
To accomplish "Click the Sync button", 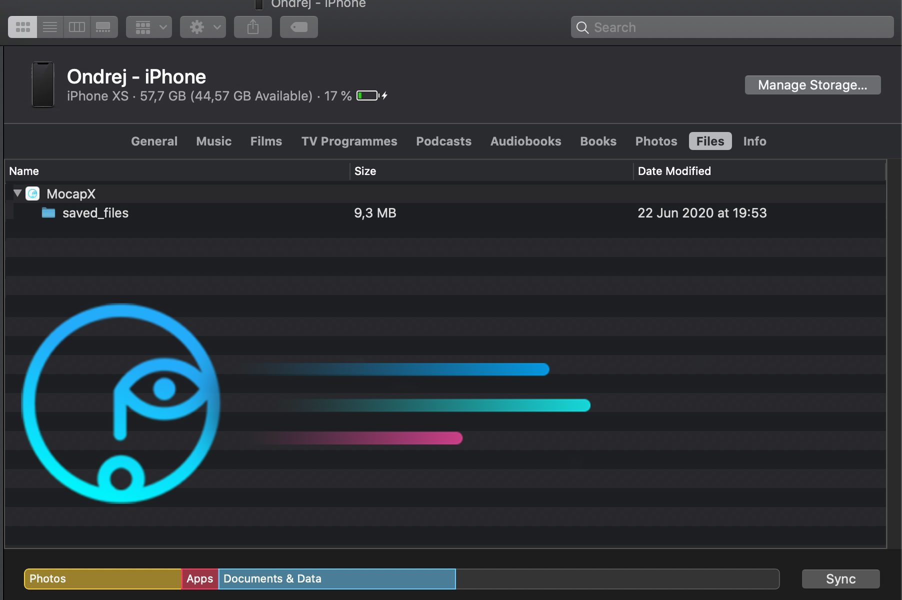I will tap(840, 579).
